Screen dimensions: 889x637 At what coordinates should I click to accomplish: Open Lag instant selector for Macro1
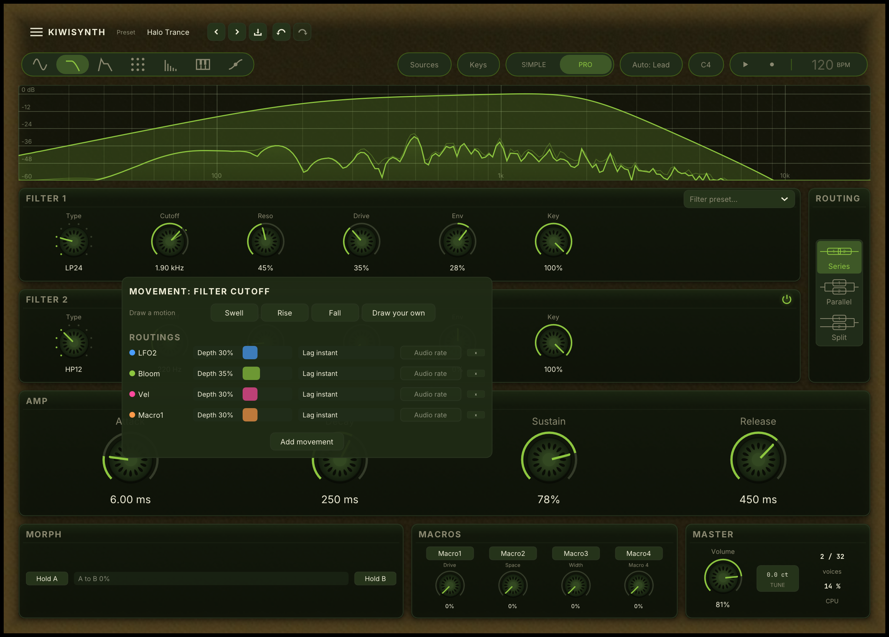[346, 415]
